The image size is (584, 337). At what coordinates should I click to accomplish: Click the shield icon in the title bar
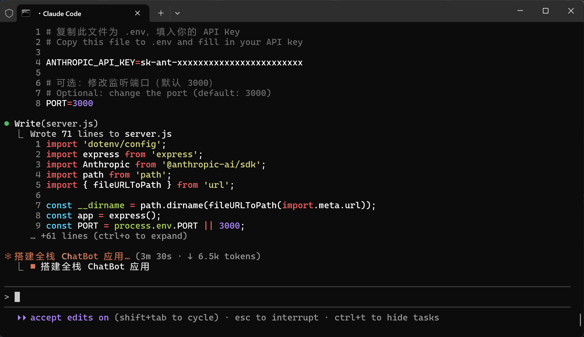click(9, 13)
